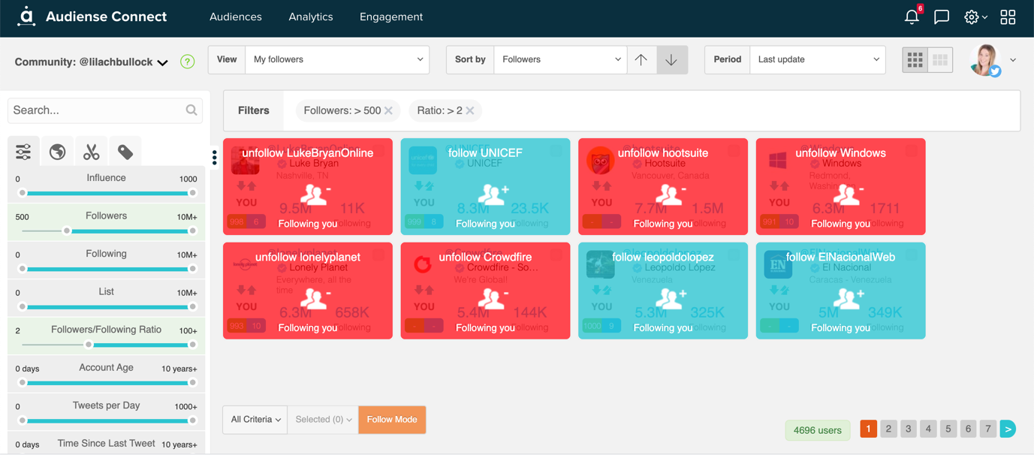1034x458 pixels.
Task: Click unfollow icon on lonelyplanet card
Action: click(315, 298)
